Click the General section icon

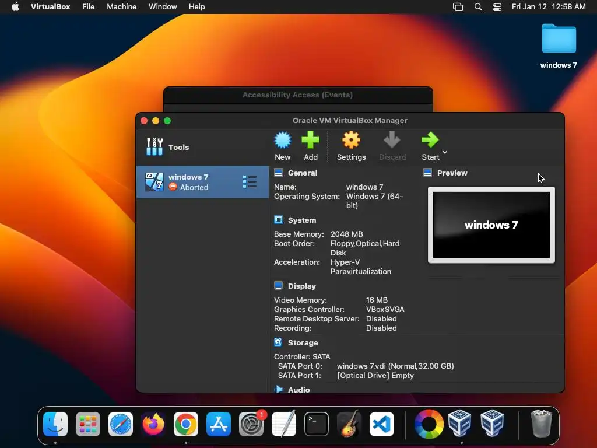(x=278, y=173)
